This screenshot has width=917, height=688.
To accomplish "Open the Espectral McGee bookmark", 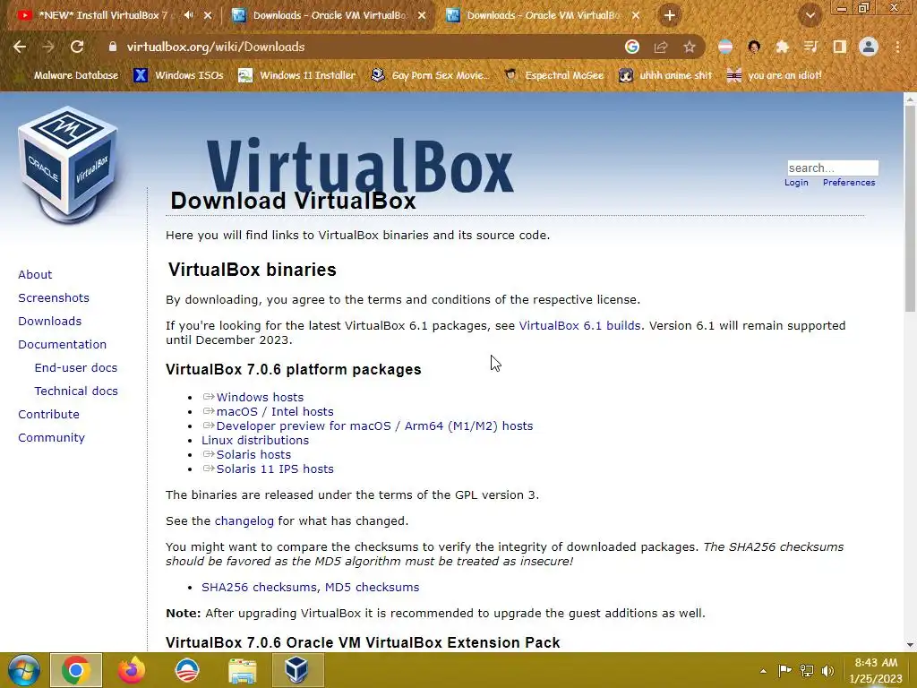I will pyautogui.click(x=553, y=75).
